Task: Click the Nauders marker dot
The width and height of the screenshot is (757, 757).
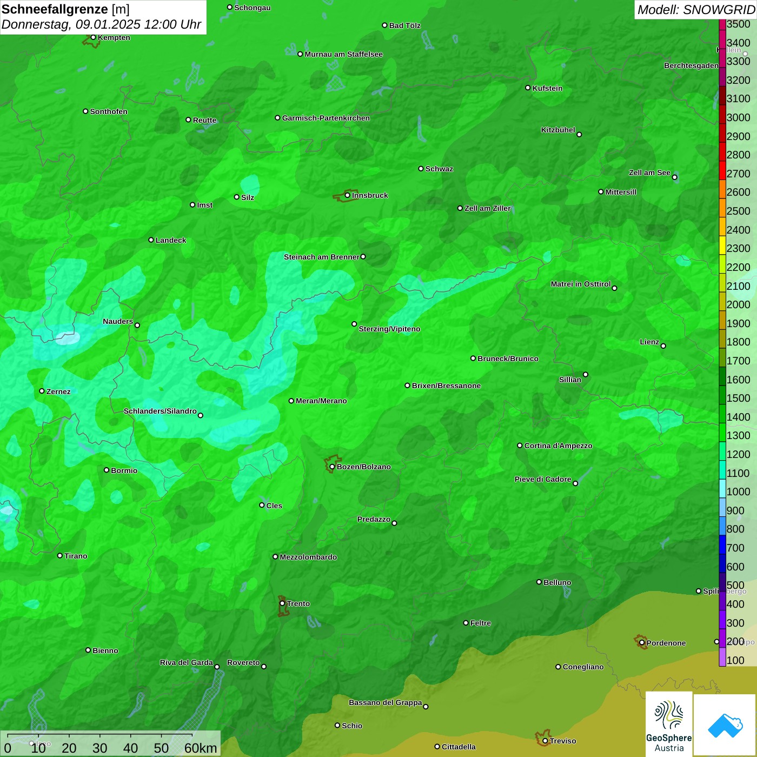Action: coord(137,325)
